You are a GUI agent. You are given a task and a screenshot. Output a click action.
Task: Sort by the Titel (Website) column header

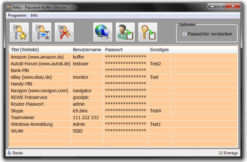tap(25, 50)
